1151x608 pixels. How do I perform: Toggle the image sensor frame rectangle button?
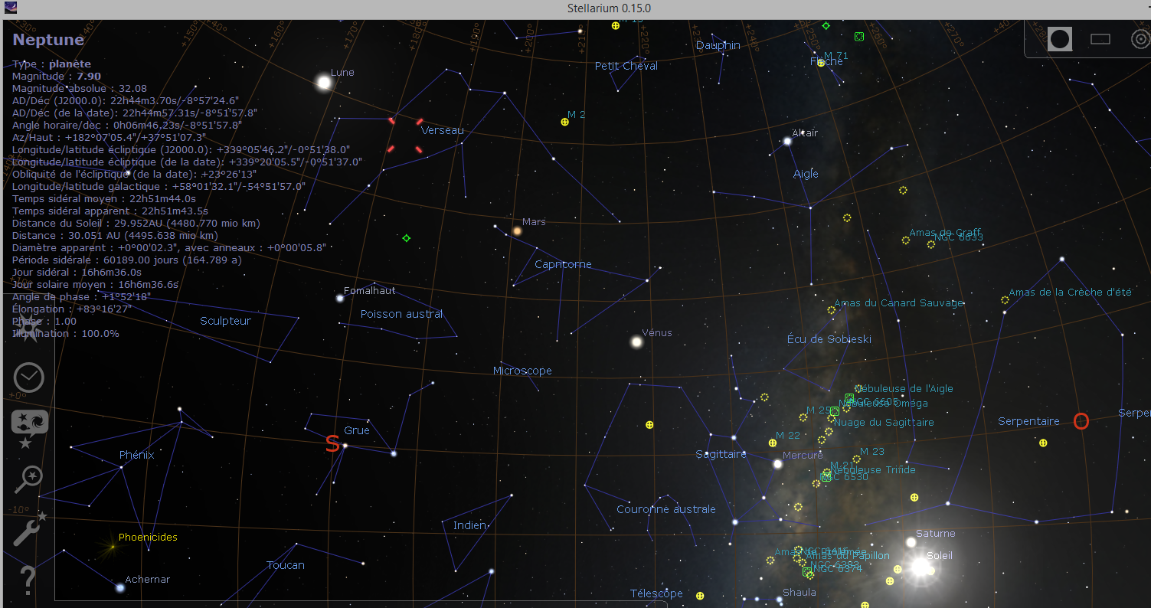pyautogui.click(x=1100, y=39)
